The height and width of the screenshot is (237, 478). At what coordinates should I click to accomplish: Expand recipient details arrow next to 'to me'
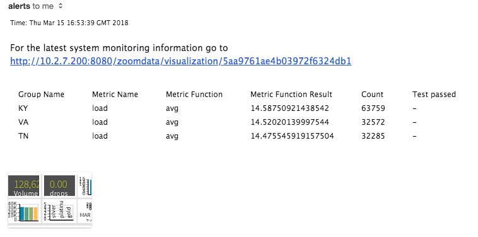tap(61, 6)
